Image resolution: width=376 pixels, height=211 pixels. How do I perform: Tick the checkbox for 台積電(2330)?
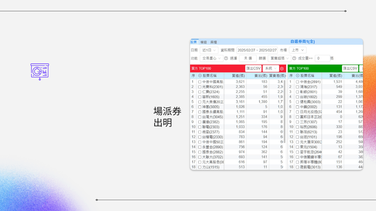[200, 137]
